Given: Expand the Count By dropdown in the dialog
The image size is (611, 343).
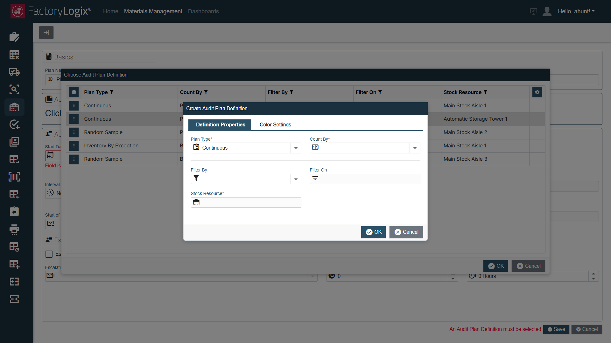Looking at the screenshot, I should [414, 148].
